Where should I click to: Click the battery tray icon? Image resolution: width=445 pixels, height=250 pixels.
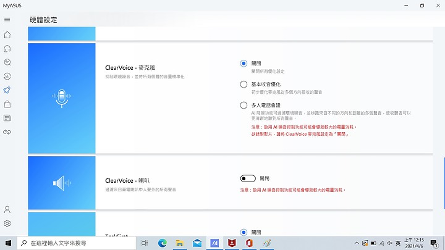[373, 243]
